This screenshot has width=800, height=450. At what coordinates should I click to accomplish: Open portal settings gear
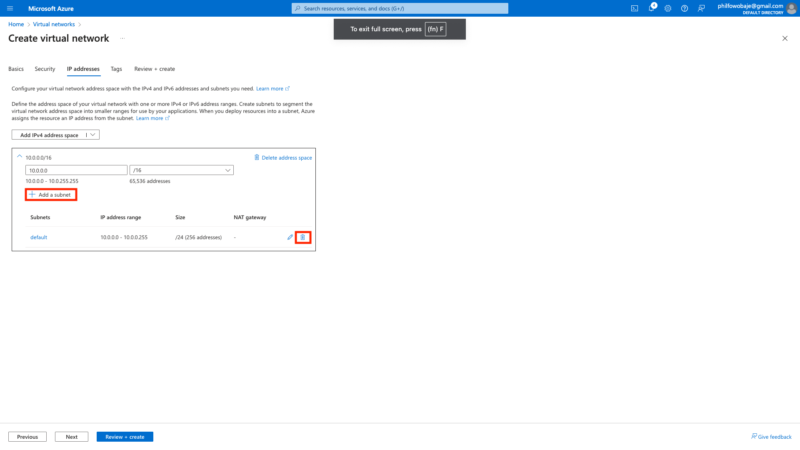(668, 8)
